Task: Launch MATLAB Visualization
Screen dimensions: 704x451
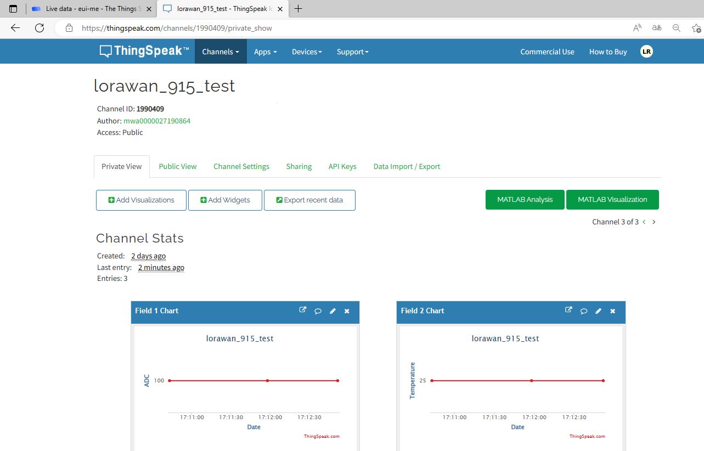Action: point(612,200)
